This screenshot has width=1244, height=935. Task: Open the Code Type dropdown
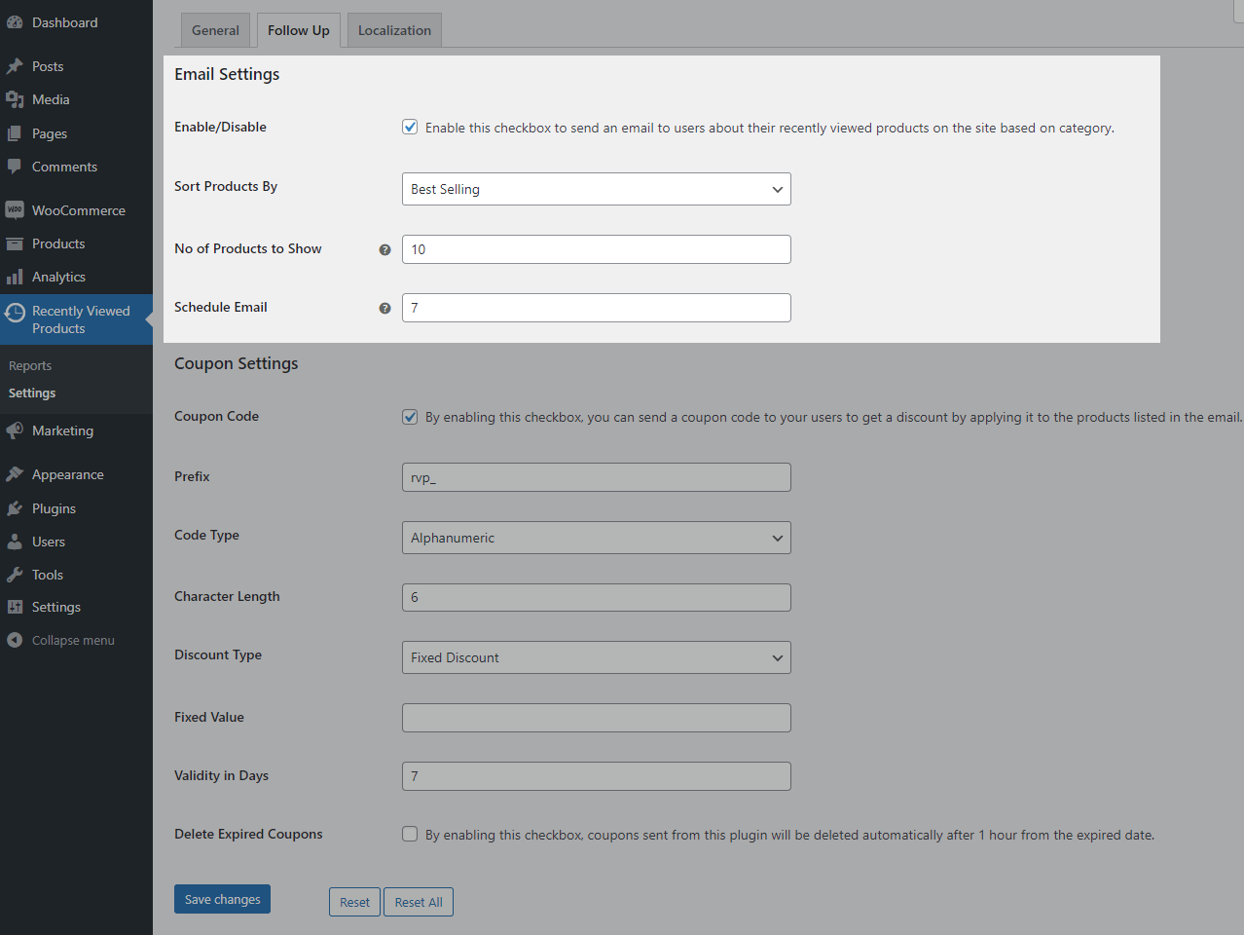pyautogui.click(x=596, y=538)
